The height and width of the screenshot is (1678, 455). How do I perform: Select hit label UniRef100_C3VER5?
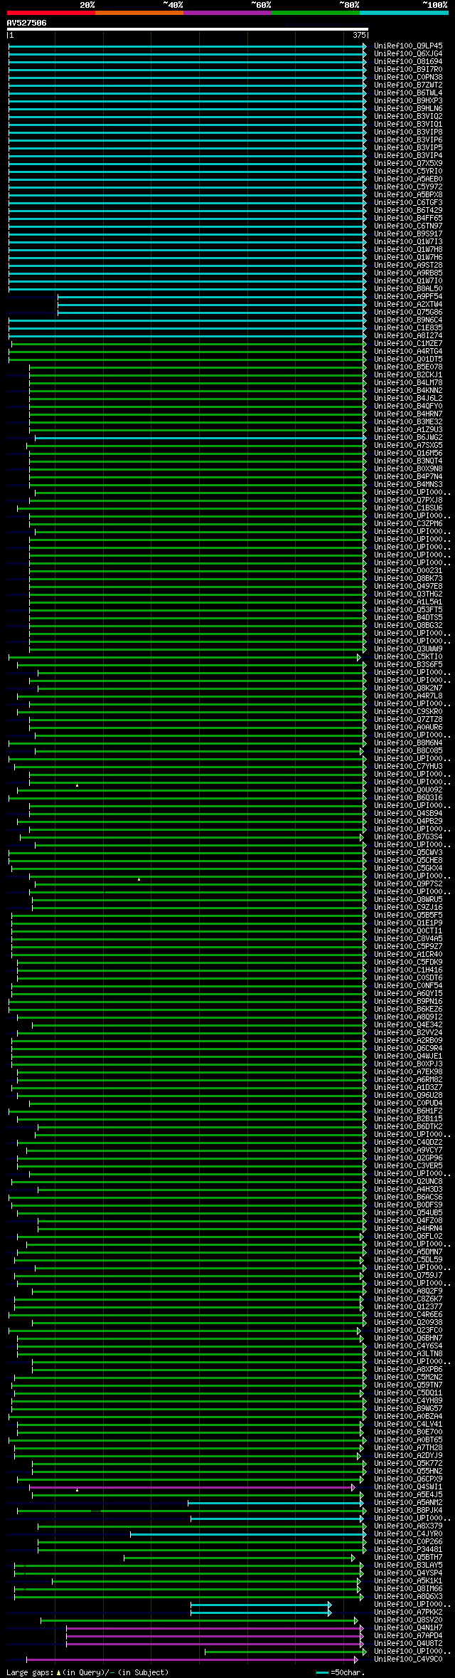coord(408,1166)
